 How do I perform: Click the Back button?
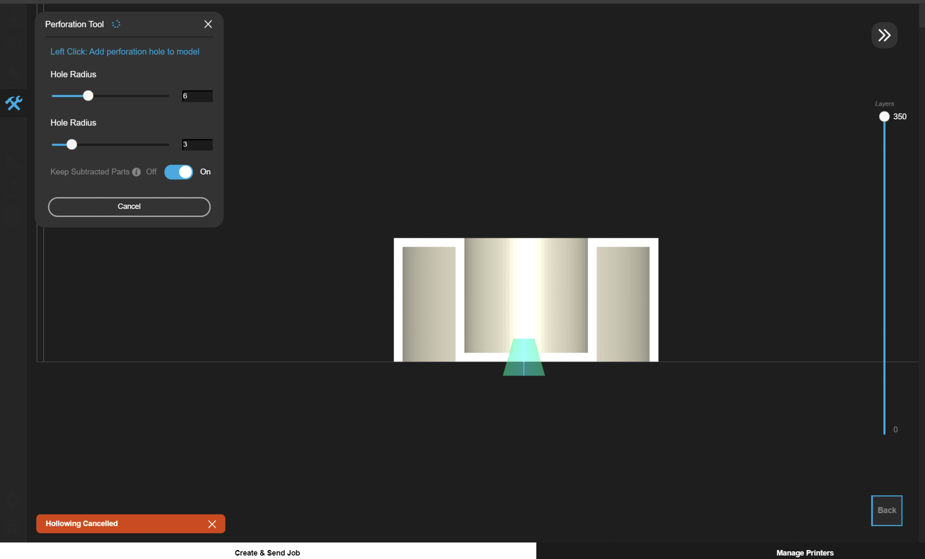887,510
